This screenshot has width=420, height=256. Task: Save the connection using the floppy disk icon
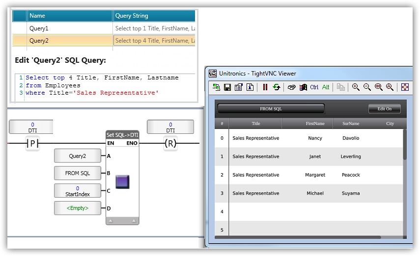pyautogui.click(x=227, y=87)
